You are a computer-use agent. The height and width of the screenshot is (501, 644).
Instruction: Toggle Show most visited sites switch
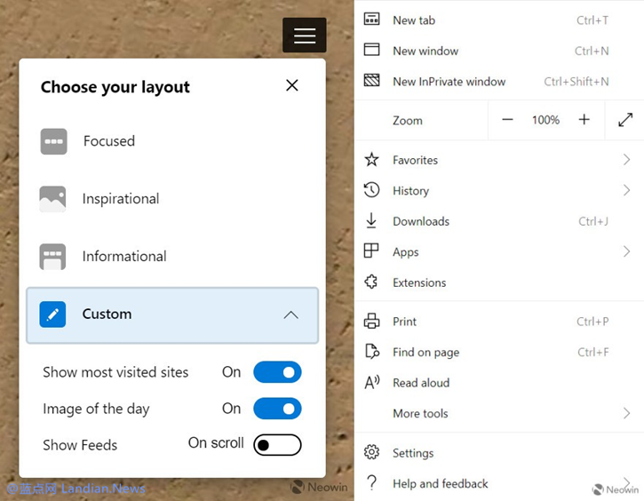277,372
